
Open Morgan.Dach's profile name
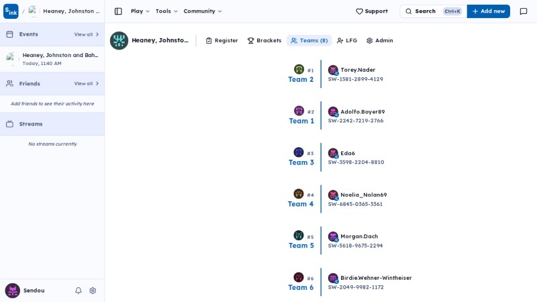359,236
